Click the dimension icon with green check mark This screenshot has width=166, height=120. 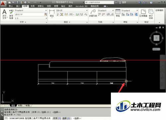coord(77,15)
